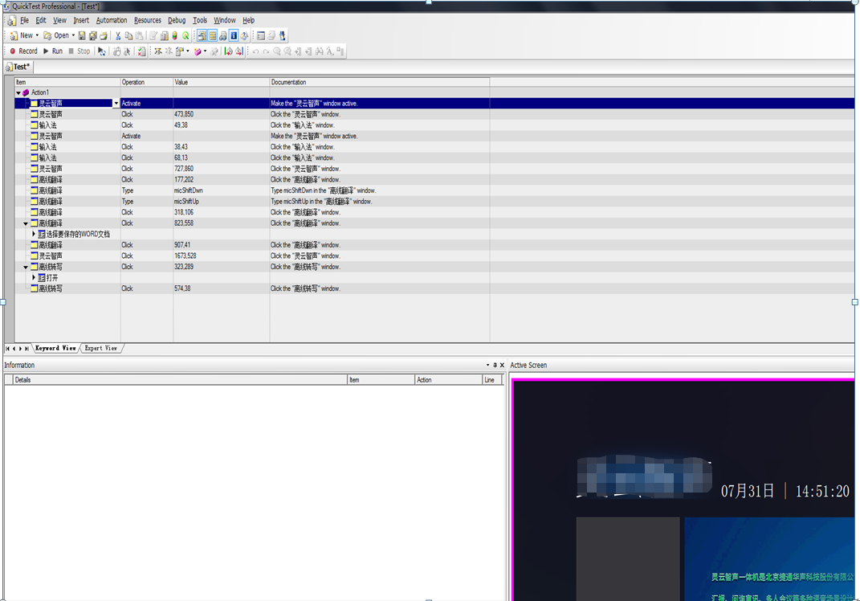Click the Stop button
Viewport: 860px width, 601px height.
coord(79,51)
